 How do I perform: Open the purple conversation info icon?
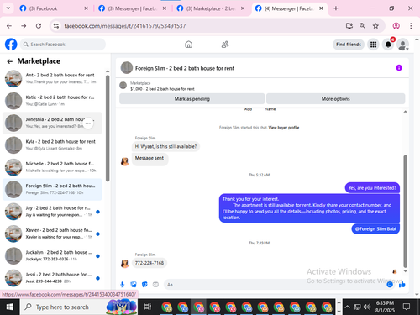399,67
